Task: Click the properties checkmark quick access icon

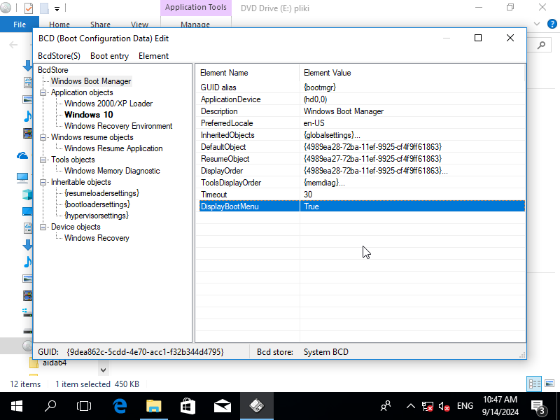Action: click(x=29, y=8)
